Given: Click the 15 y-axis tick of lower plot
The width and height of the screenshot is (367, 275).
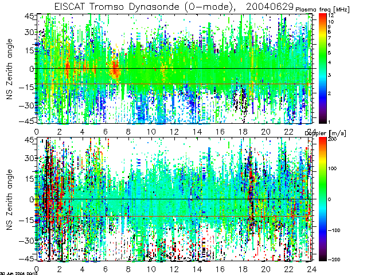Looking at the screenshot, I should click(29, 179).
